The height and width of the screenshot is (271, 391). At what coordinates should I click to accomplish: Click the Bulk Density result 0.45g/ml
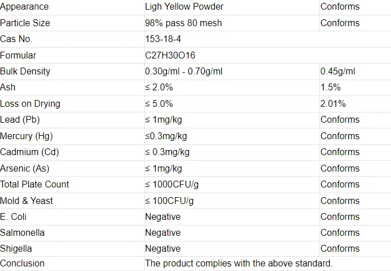pos(338,72)
